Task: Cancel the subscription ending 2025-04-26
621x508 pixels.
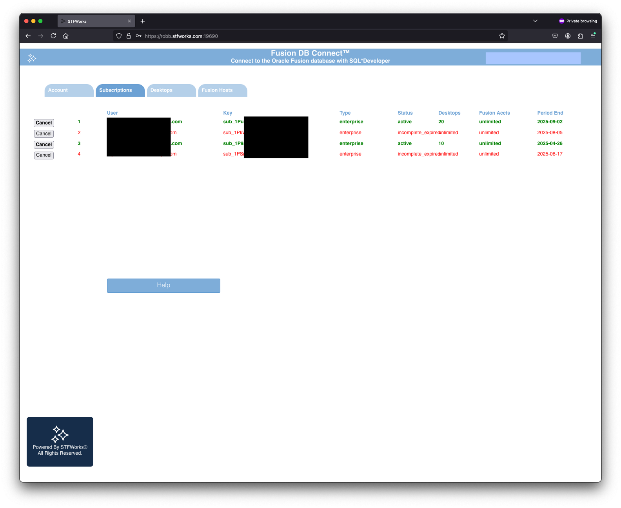Action: [x=44, y=144]
